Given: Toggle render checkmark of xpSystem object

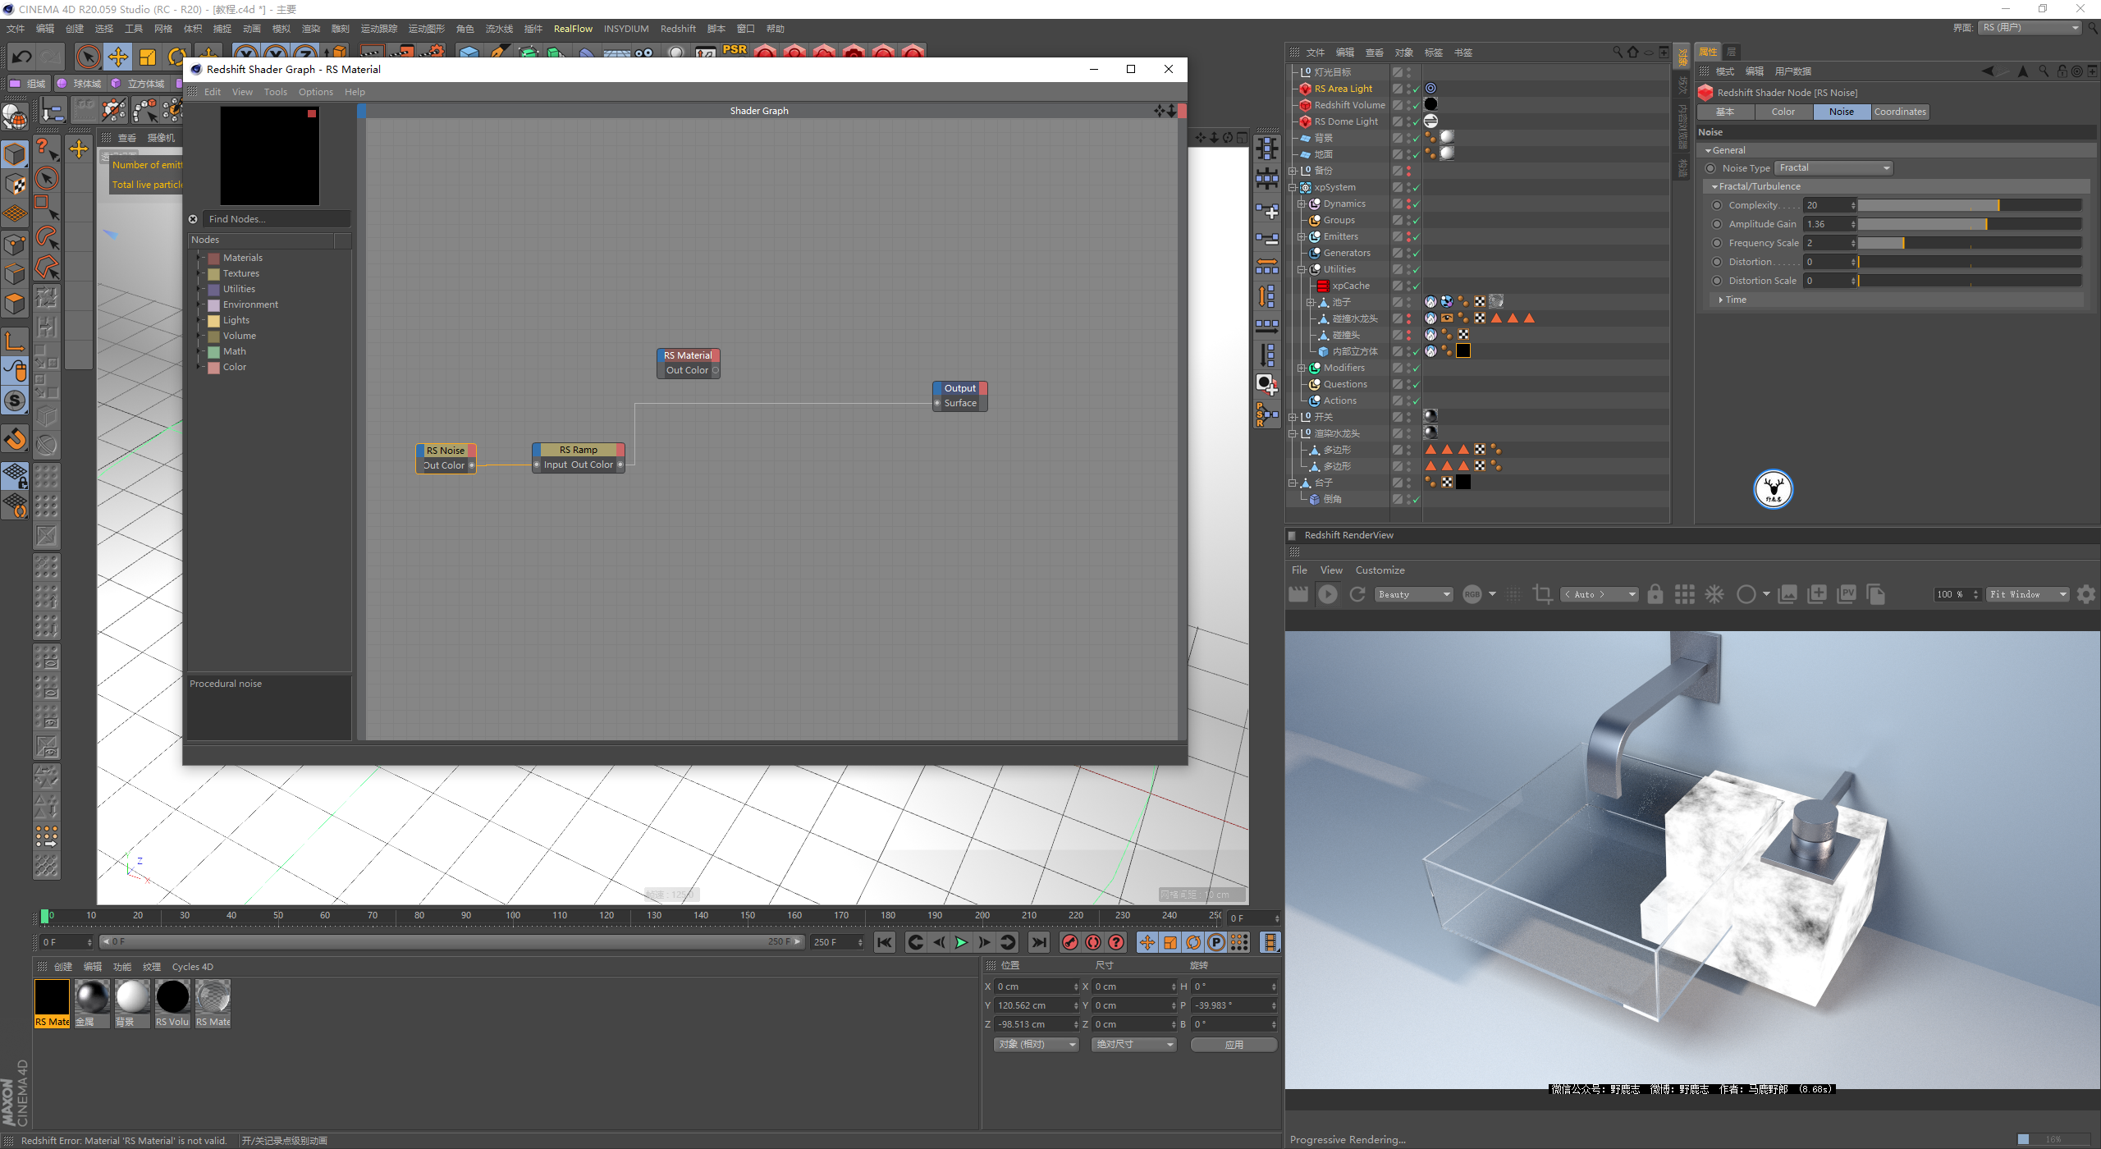Looking at the screenshot, I should click(x=1416, y=188).
